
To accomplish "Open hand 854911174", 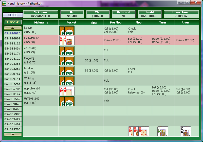I will tap(12, 54).
